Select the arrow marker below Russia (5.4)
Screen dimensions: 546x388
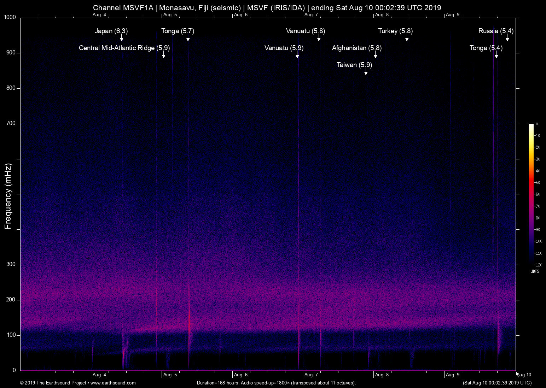point(507,38)
